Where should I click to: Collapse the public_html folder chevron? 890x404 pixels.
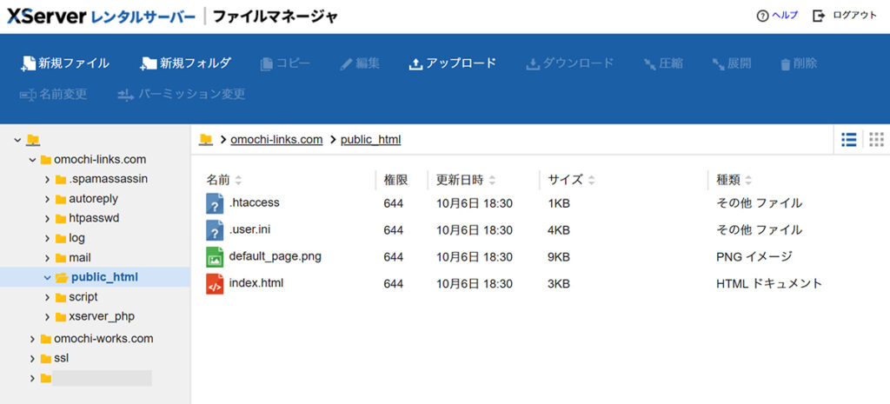tap(48, 278)
